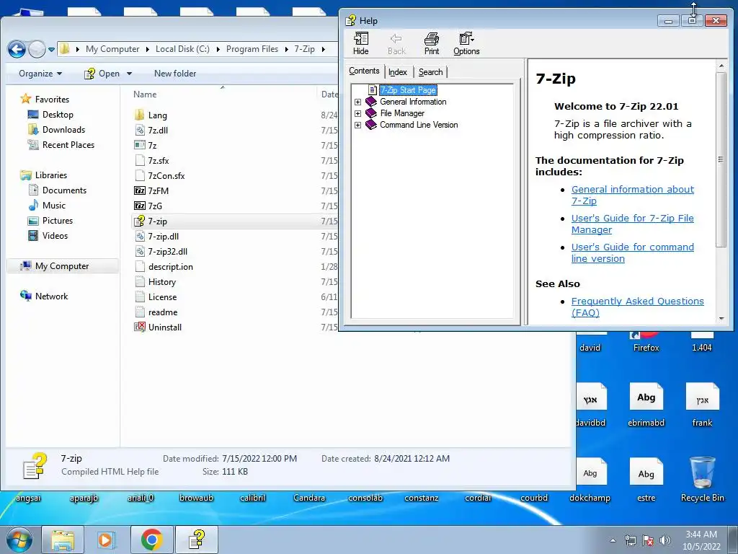This screenshot has width=738, height=554.
Task: Click the General Information book icon
Action: click(371, 102)
